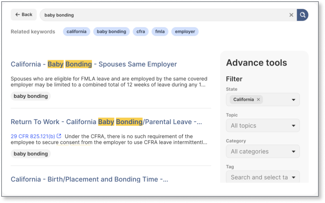325x203 pixels.
Task: Open California Baby Bonding Spouses Same Employer result
Action: (x=94, y=64)
